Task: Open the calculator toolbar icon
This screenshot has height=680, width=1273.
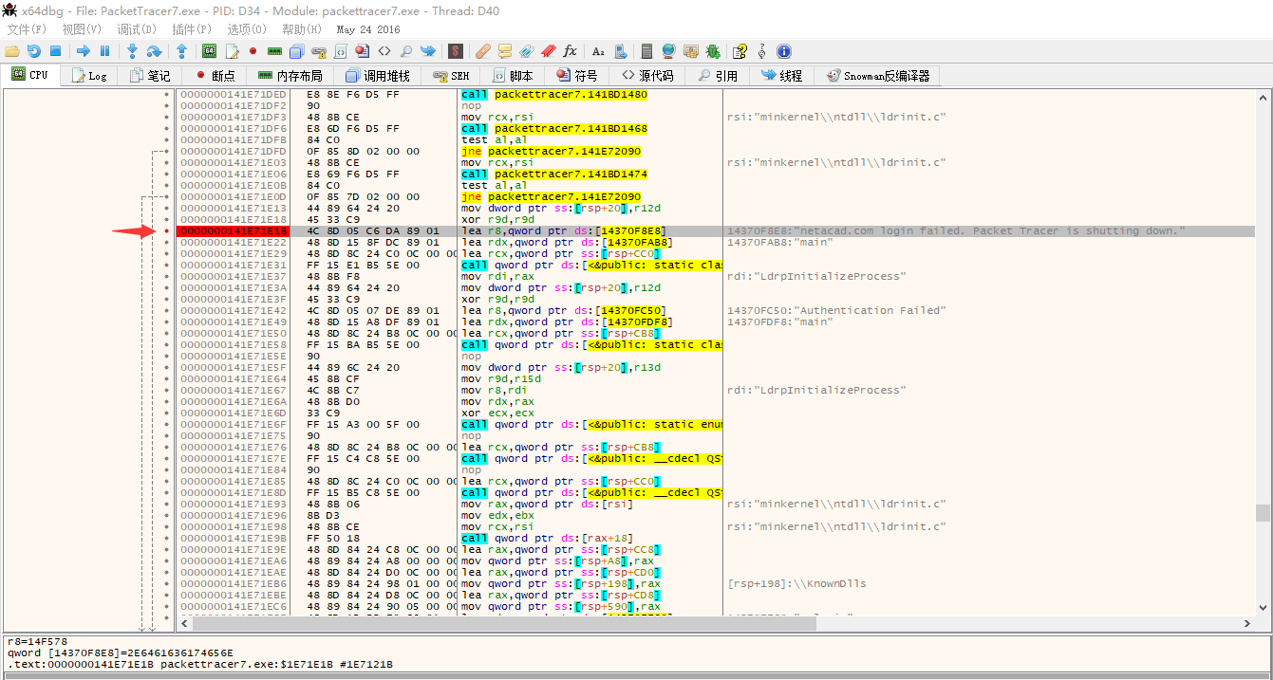Action: 646,51
